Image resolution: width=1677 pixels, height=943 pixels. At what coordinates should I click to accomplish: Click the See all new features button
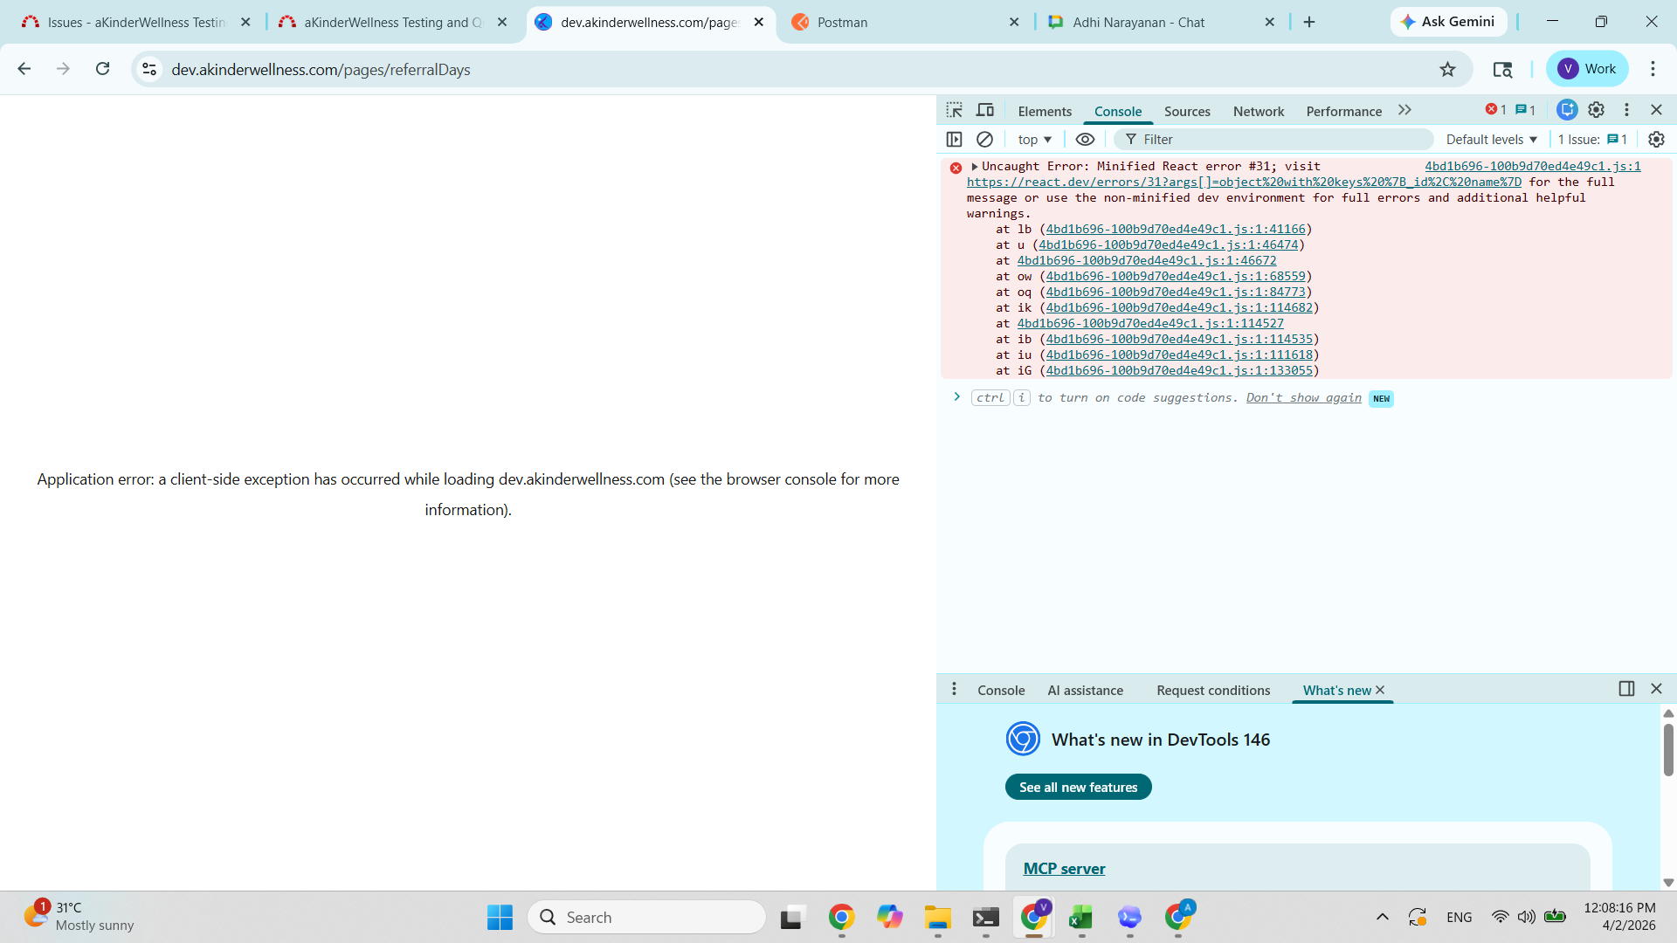click(x=1078, y=787)
